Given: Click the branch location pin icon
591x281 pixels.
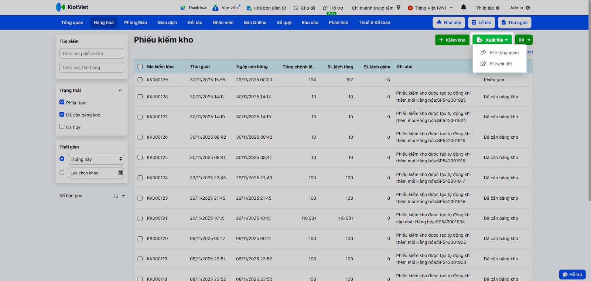Looking at the screenshot, I should (x=399, y=7).
